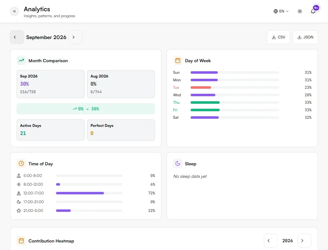
Task: Click the 12:00-17:00 progress bar
Action: 89,193
